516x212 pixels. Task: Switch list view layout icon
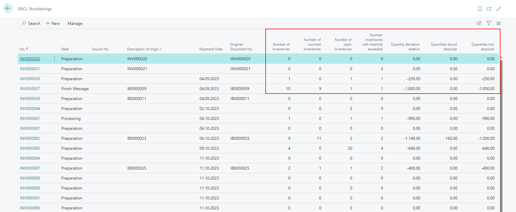(498, 23)
